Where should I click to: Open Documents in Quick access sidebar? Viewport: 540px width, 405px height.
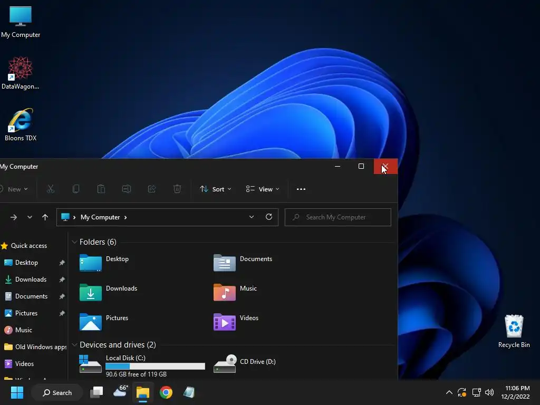[26, 296]
